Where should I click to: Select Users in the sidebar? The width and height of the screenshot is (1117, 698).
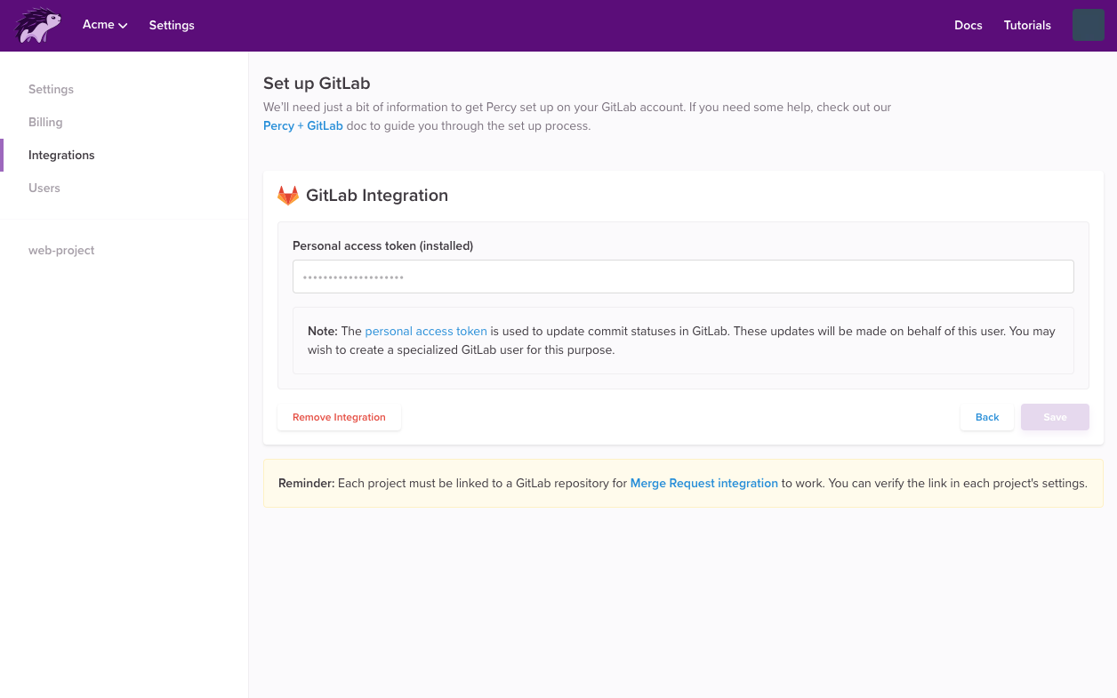tap(44, 188)
